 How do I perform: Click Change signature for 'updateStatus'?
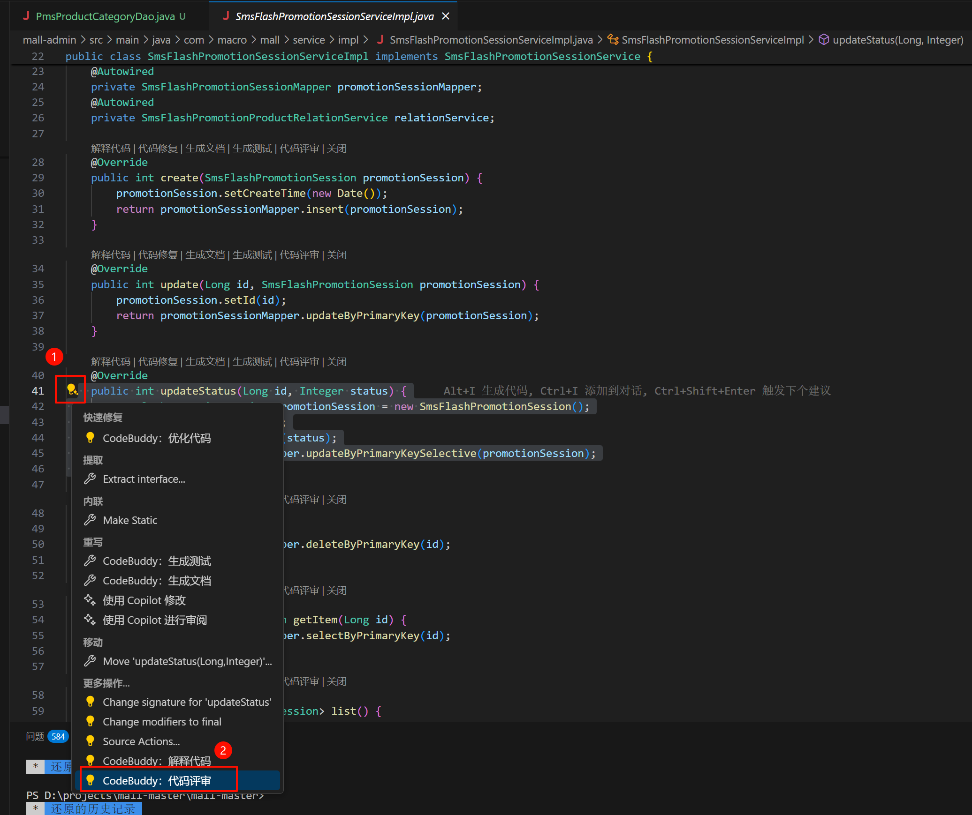(187, 702)
